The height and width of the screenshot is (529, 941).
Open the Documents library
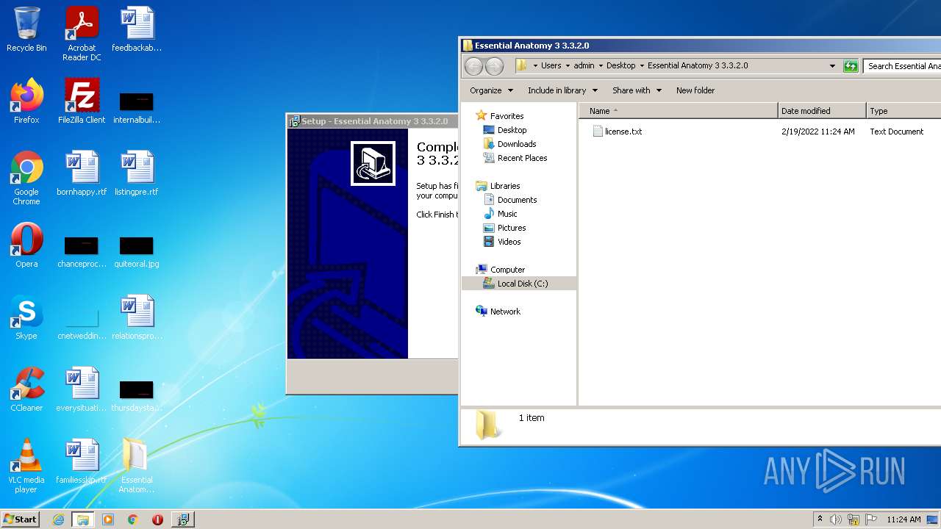click(x=517, y=200)
